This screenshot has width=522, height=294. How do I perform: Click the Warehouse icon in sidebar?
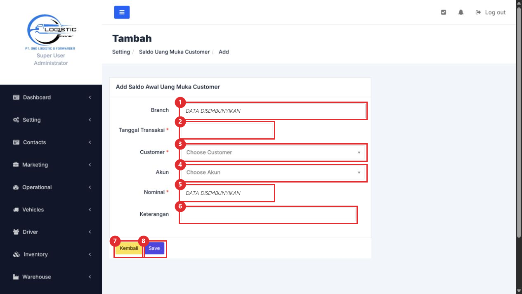tap(16, 277)
